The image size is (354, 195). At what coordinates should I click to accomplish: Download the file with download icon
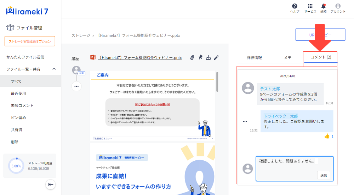pos(208,58)
